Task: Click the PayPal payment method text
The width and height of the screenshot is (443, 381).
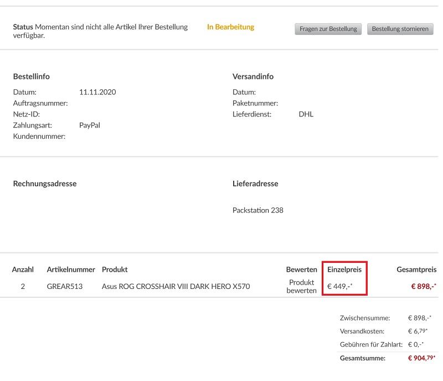Action: pyautogui.click(x=89, y=125)
